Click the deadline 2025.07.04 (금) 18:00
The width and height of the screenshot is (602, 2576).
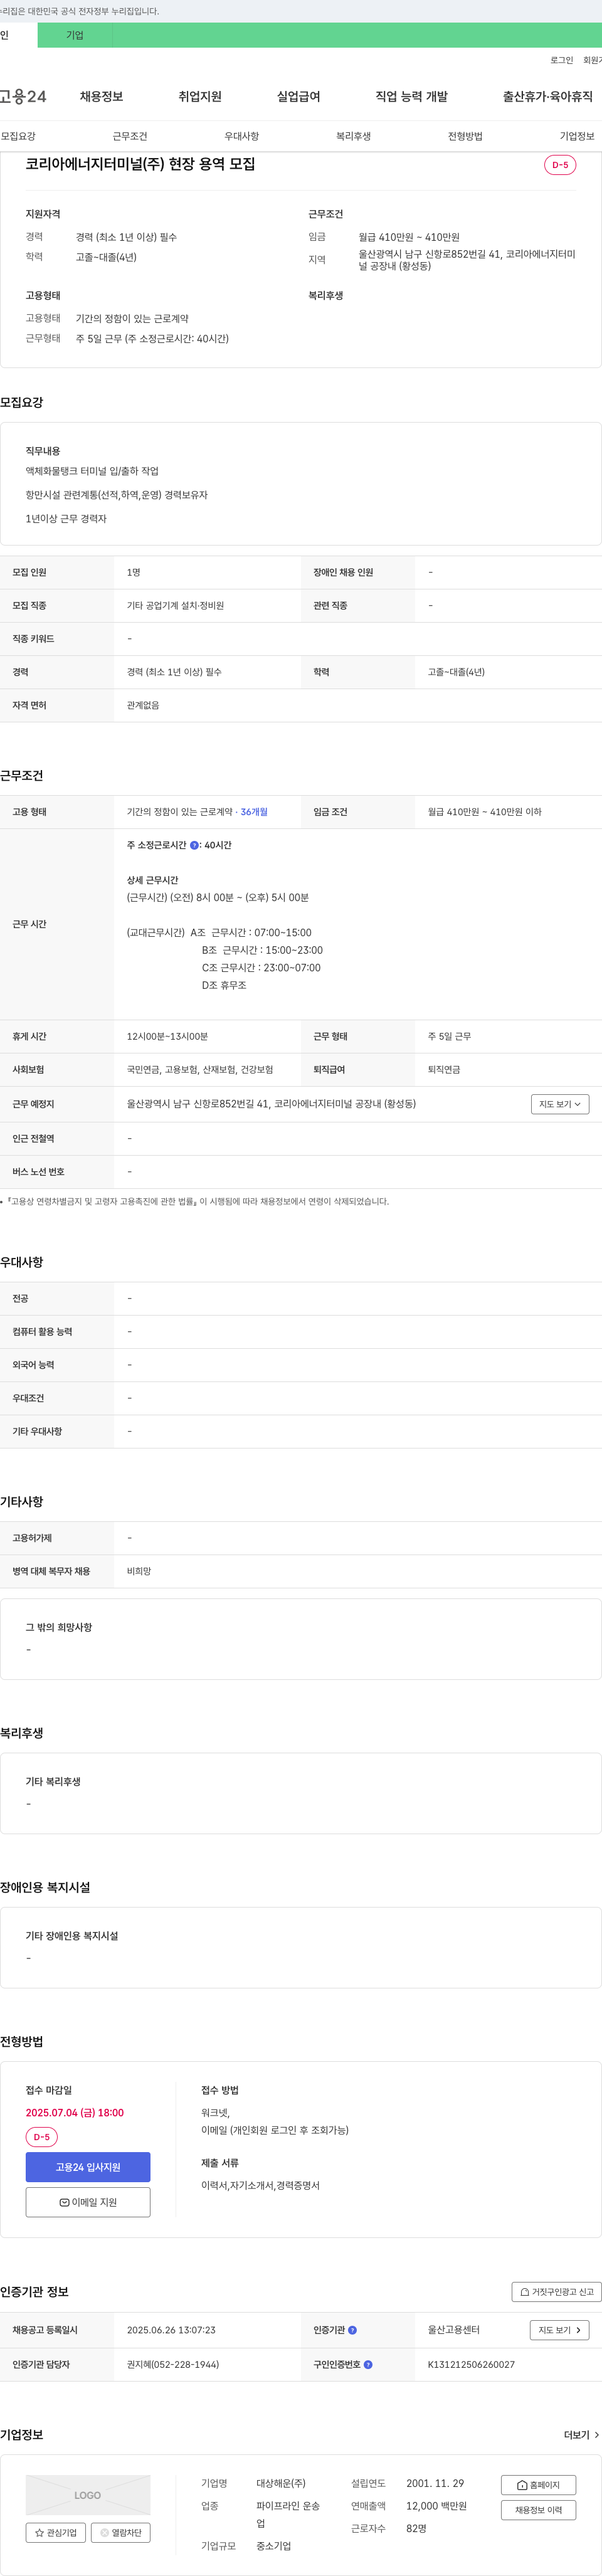click(x=75, y=2112)
